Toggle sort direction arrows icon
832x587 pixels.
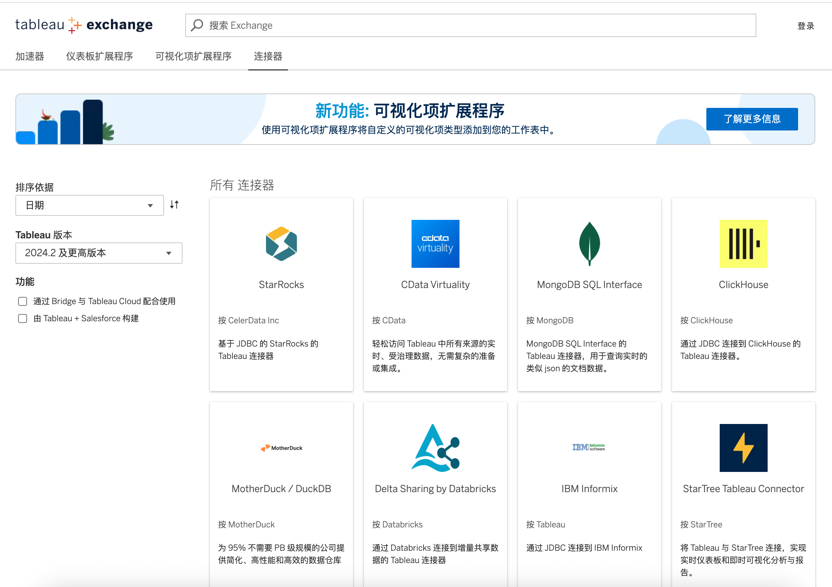174,205
